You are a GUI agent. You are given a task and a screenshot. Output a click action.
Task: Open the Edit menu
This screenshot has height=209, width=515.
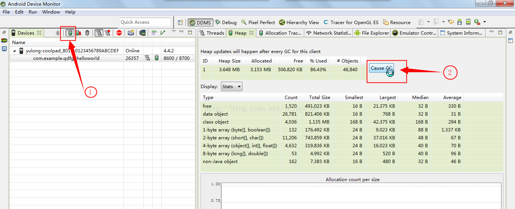19,12
